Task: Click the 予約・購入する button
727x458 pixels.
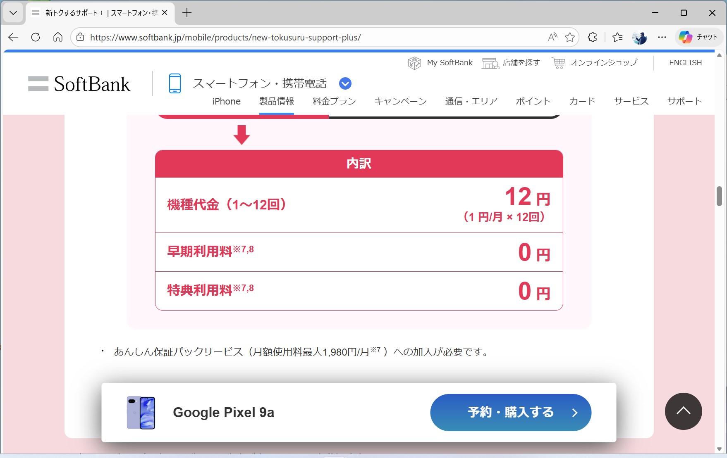Action: 510,412
